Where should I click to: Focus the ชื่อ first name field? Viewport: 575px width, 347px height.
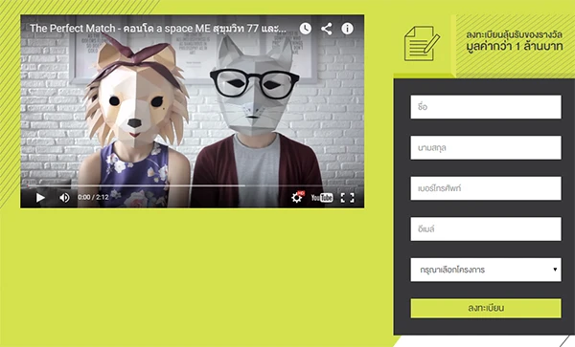coord(486,107)
